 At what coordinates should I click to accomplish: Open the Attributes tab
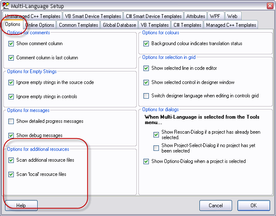(195, 16)
